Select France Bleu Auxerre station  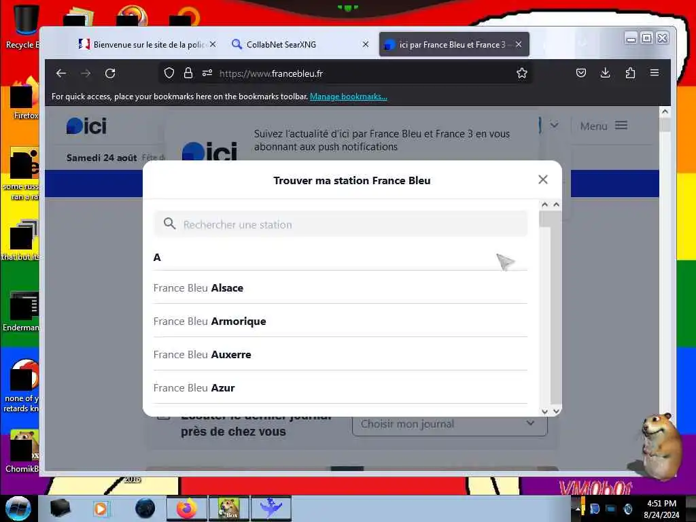pyautogui.click(x=341, y=354)
